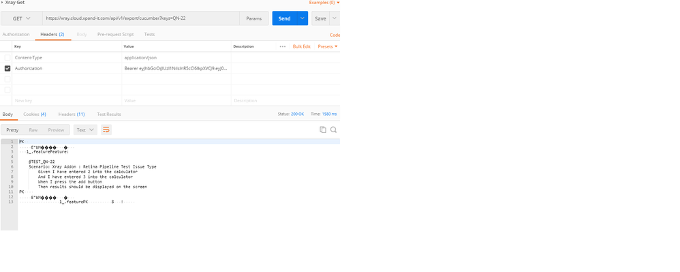This screenshot has height=272, width=680.
Task: Open the Test Results tab
Action: [109, 114]
